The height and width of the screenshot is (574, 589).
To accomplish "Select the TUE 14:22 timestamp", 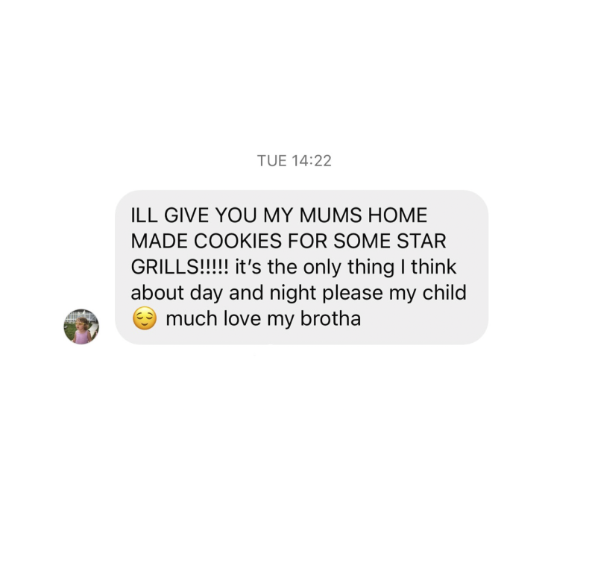I will tap(294, 161).
